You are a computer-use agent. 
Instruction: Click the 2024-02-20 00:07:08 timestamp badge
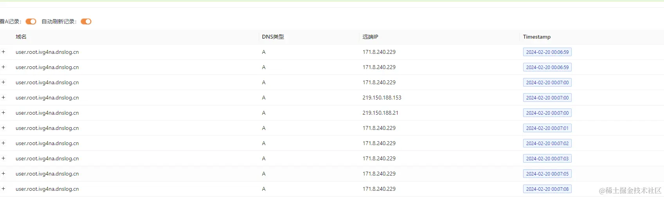pyautogui.click(x=547, y=189)
